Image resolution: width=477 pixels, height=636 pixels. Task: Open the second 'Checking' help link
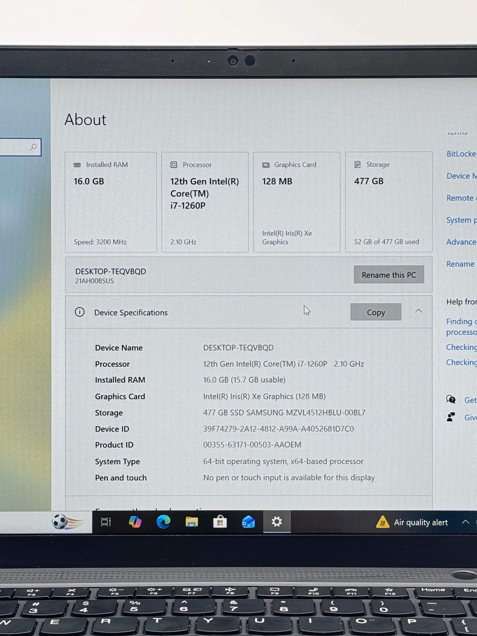pyautogui.click(x=461, y=362)
